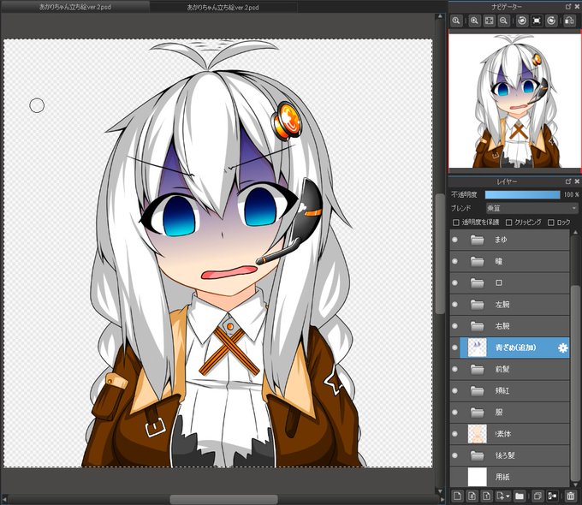Fit canvas to window in Navigator toolbar
Image resolution: width=582 pixels, height=505 pixels.
[490, 21]
